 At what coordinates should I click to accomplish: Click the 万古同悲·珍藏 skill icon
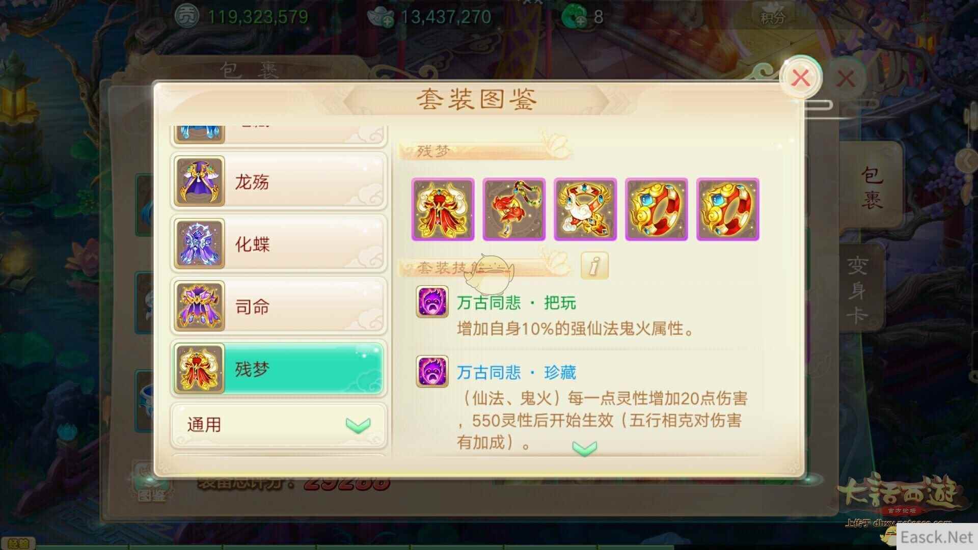pyautogui.click(x=432, y=371)
